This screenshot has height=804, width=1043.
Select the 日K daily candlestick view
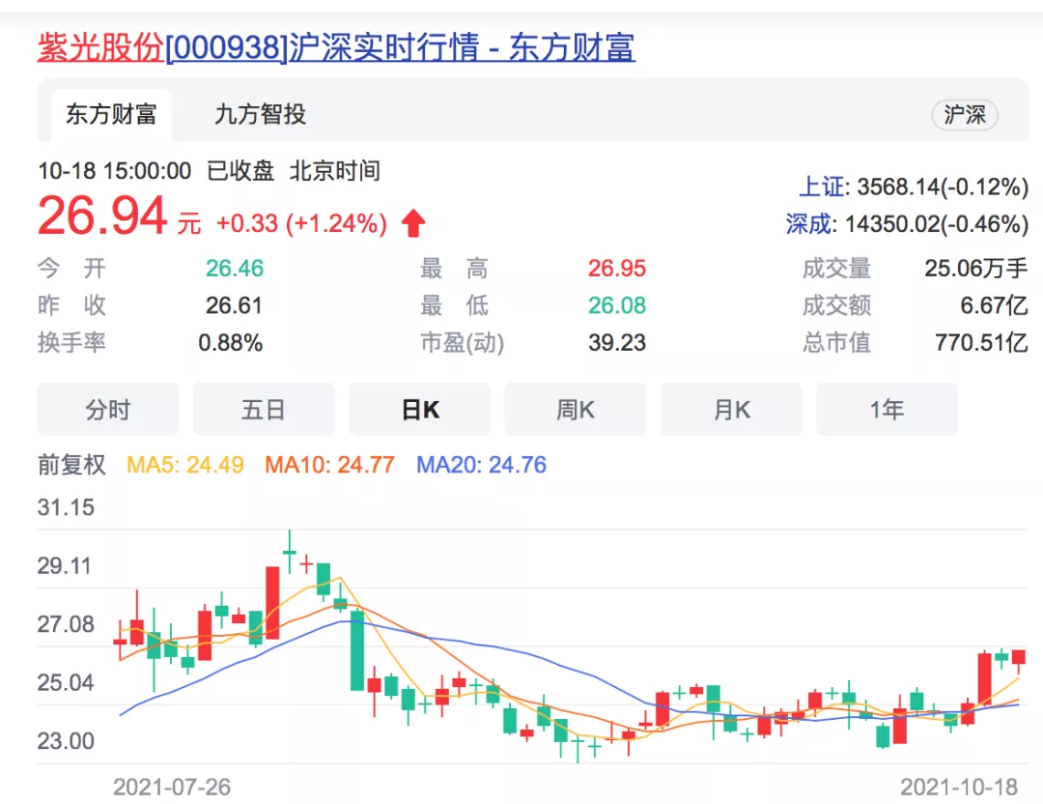coord(420,410)
